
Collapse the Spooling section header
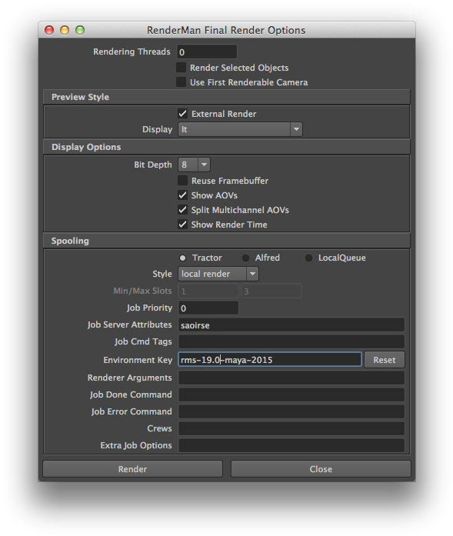coord(227,241)
